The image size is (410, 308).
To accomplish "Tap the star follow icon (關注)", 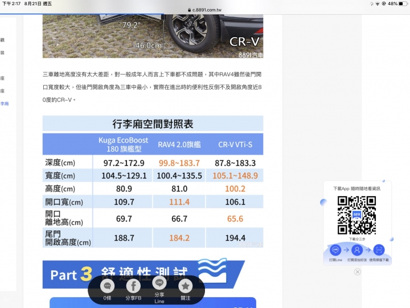I will click(186, 286).
